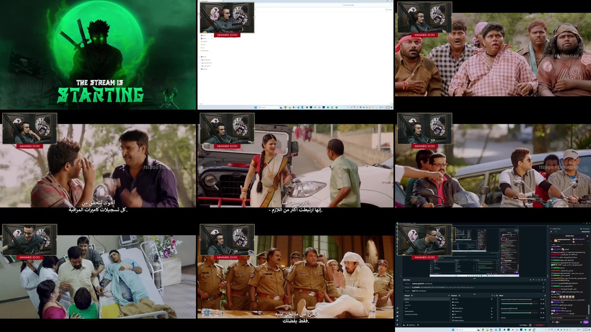Click the purple Chat send button
Viewport: 591px width, 332px height.
(x=586, y=322)
